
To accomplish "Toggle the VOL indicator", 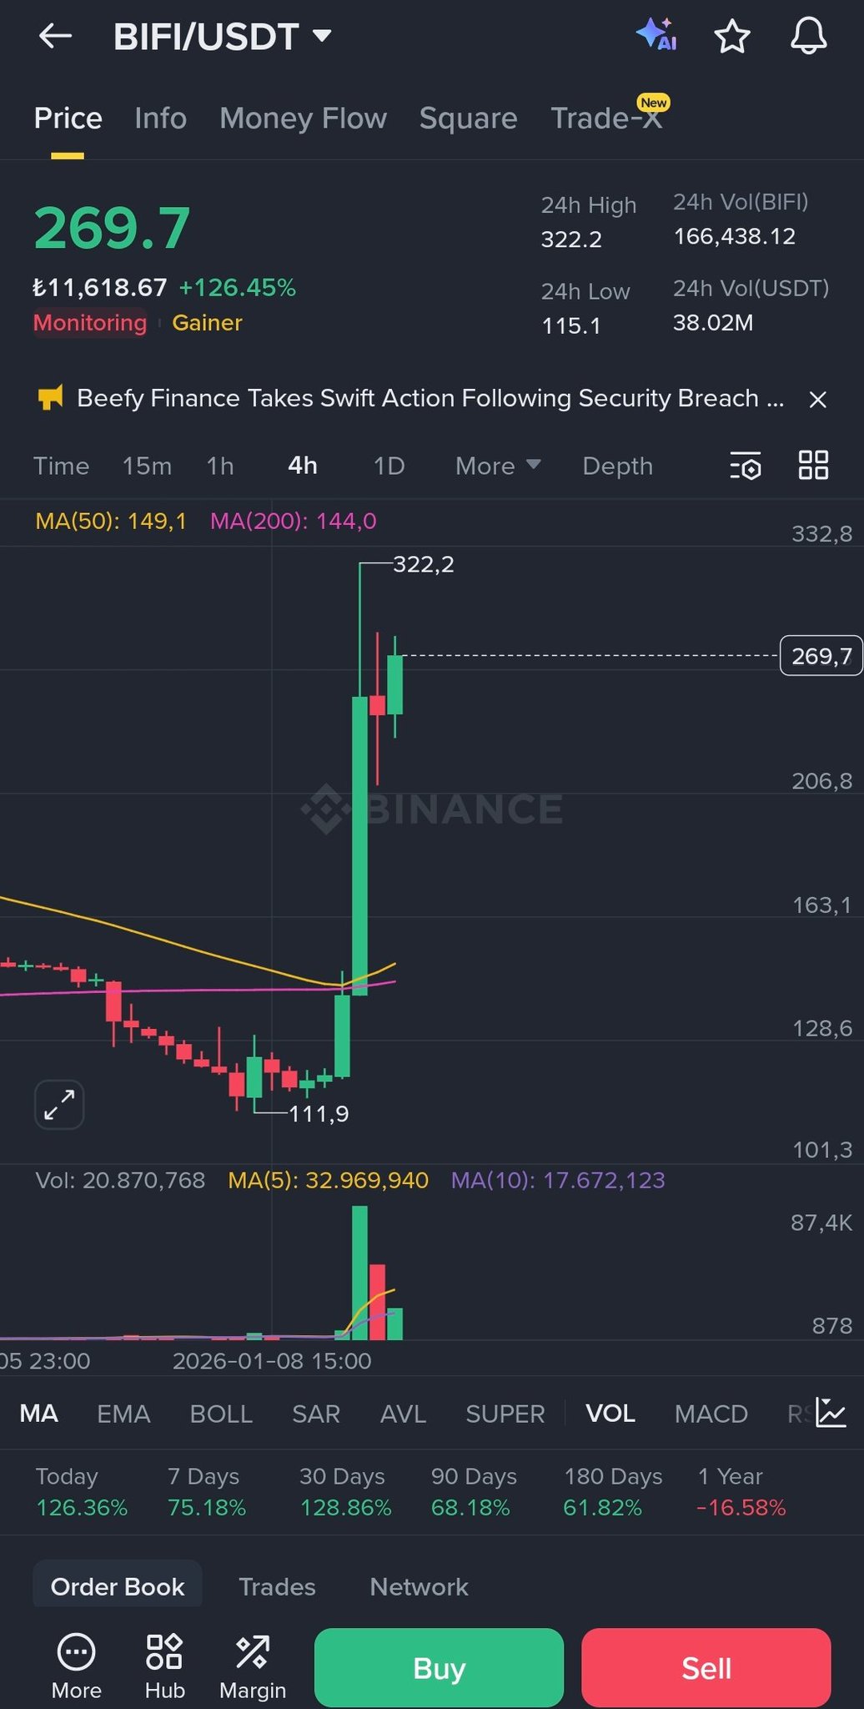I will click(x=610, y=1414).
